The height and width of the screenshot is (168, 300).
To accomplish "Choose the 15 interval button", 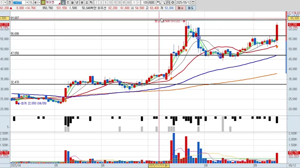I will click(115, 2).
